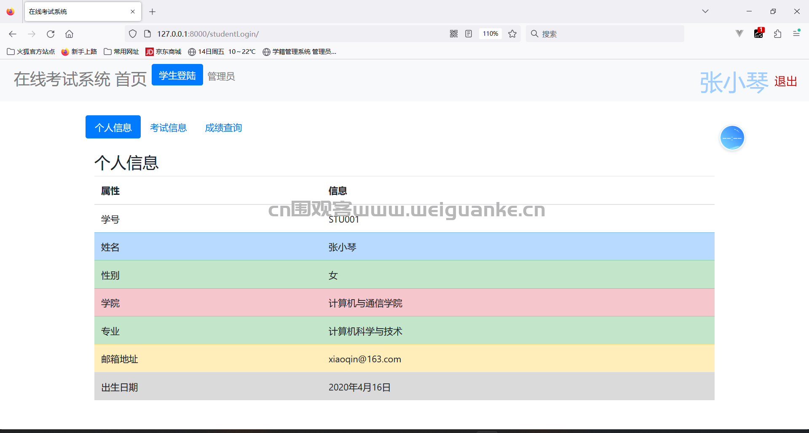Click the shield tracking protection icon

coord(133,34)
